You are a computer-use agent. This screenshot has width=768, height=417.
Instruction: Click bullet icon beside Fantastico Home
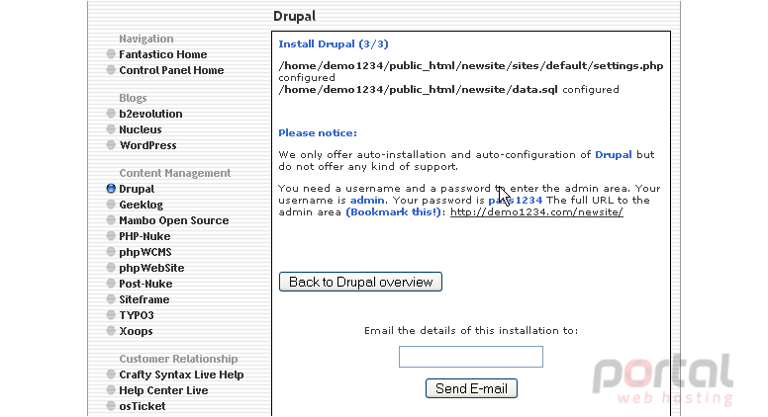pos(111,53)
